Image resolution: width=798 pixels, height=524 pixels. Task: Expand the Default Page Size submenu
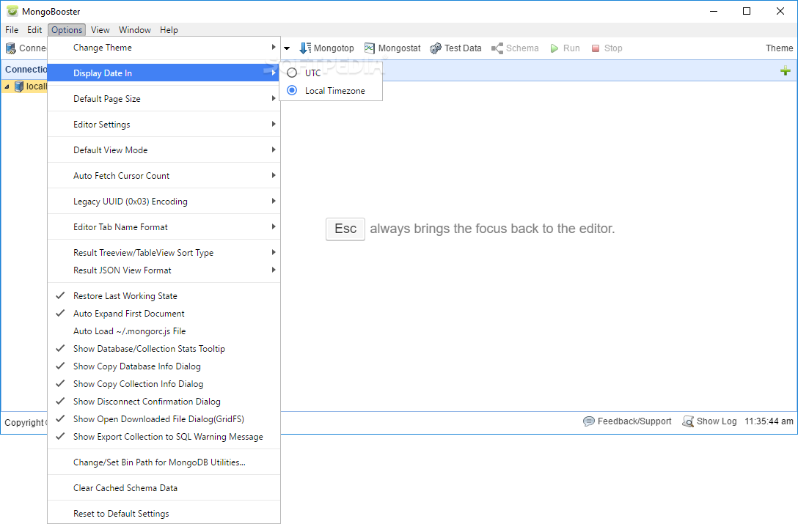164,99
